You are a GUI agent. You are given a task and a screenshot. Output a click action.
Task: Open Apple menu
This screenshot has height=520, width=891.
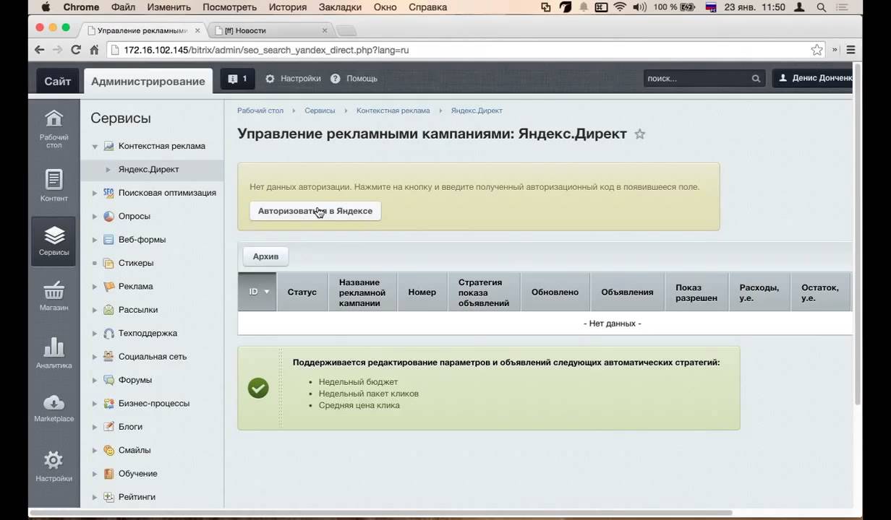[x=46, y=7]
